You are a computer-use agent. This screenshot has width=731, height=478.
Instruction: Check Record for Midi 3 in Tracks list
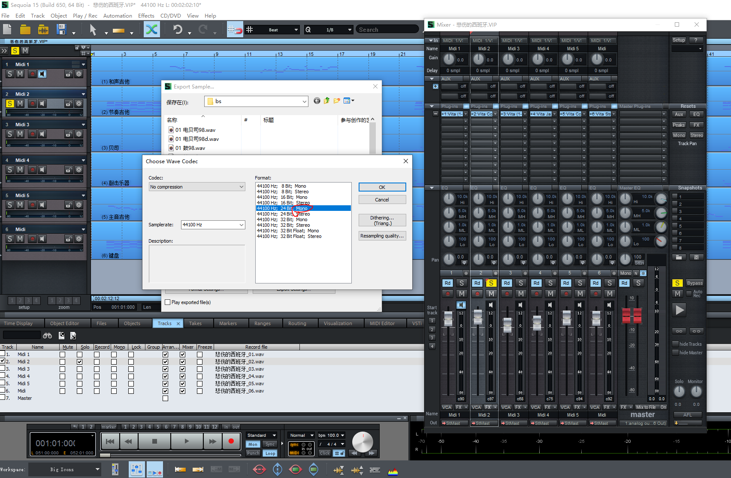(x=97, y=369)
